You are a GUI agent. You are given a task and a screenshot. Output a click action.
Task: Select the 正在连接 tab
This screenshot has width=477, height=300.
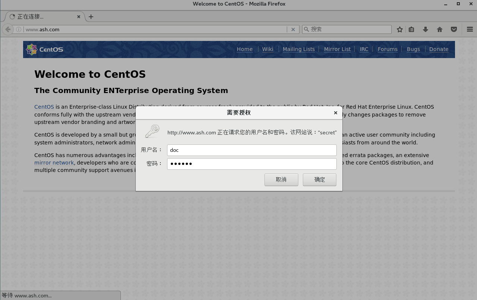tap(45, 17)
